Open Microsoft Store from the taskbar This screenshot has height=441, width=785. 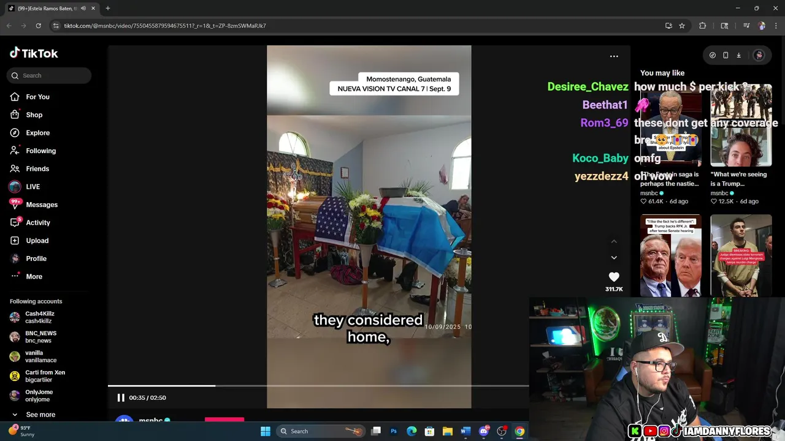coord(429,431)
